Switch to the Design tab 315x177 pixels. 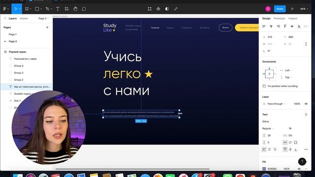click(266, 18)
